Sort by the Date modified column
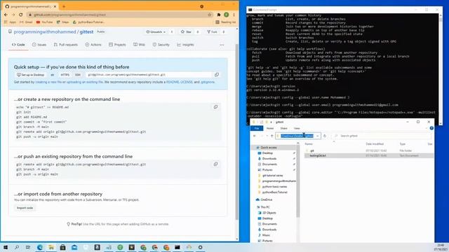449x252 pixels. (x=375, y=143)
